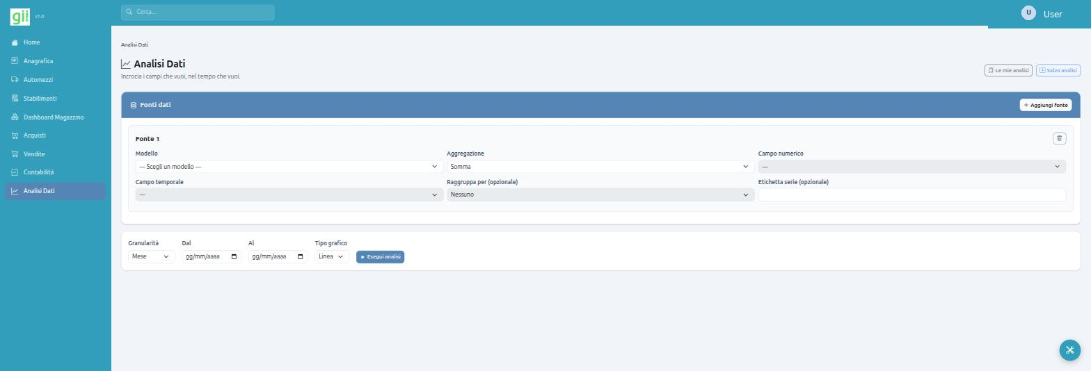
Task: Focus the Etichetta serie input field
Action: (x=911, y=195)
